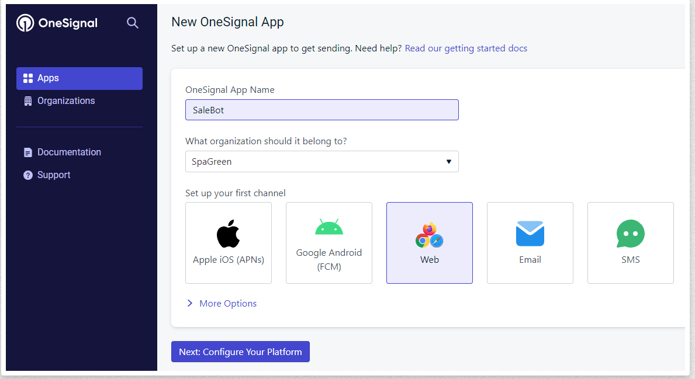Click the Apps grid icon
This screenshot has width=695, height=379.
click(x=28, y=78)
